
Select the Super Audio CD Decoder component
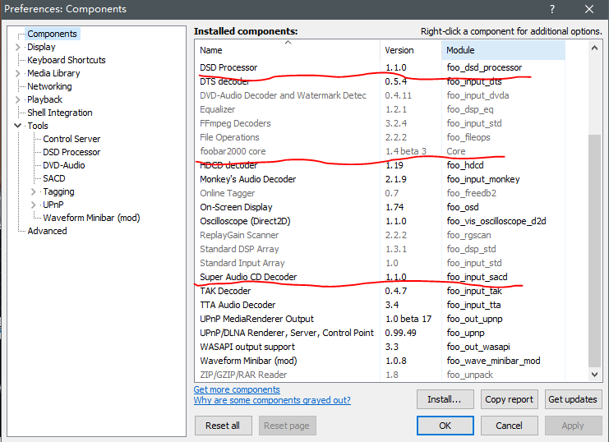coord(248,277)
